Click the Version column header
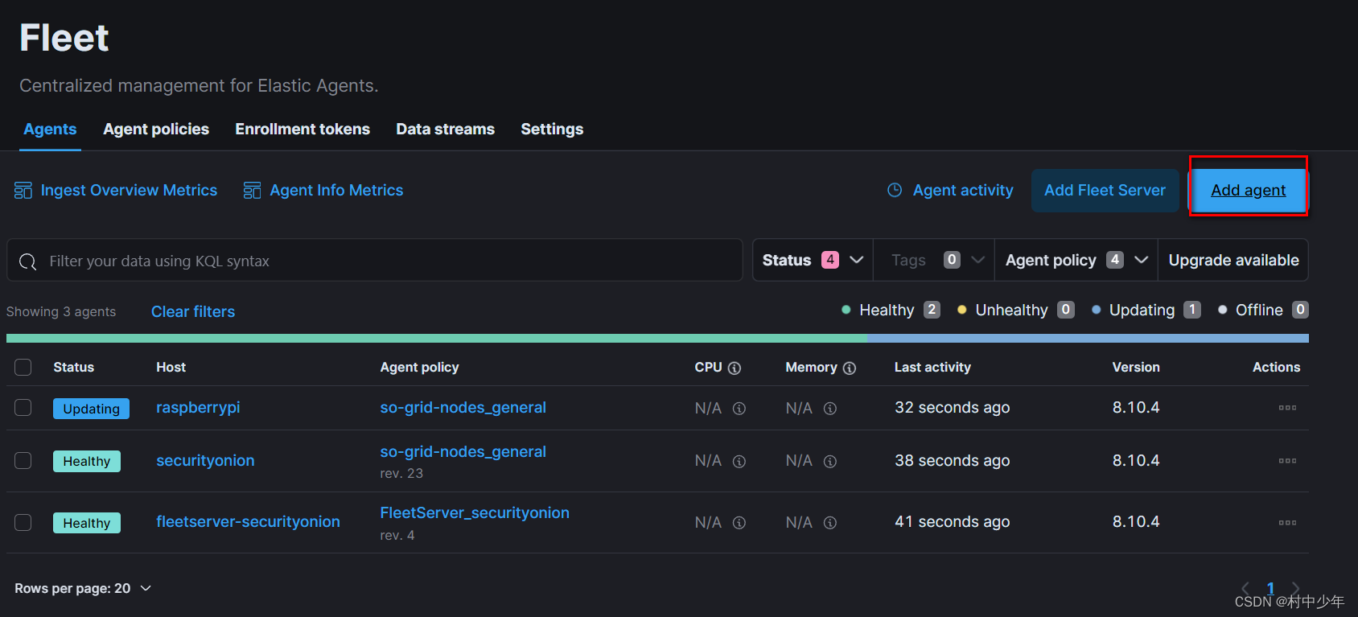Image resolution: width=1358 pixels, height=617 pixels. click(x=1136, y=368)
